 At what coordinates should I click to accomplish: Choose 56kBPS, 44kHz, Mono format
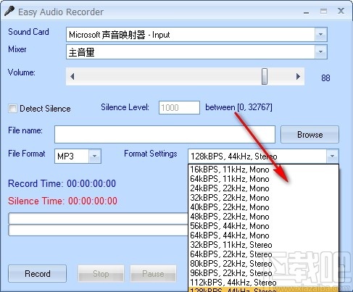click(x=264, y=226)
